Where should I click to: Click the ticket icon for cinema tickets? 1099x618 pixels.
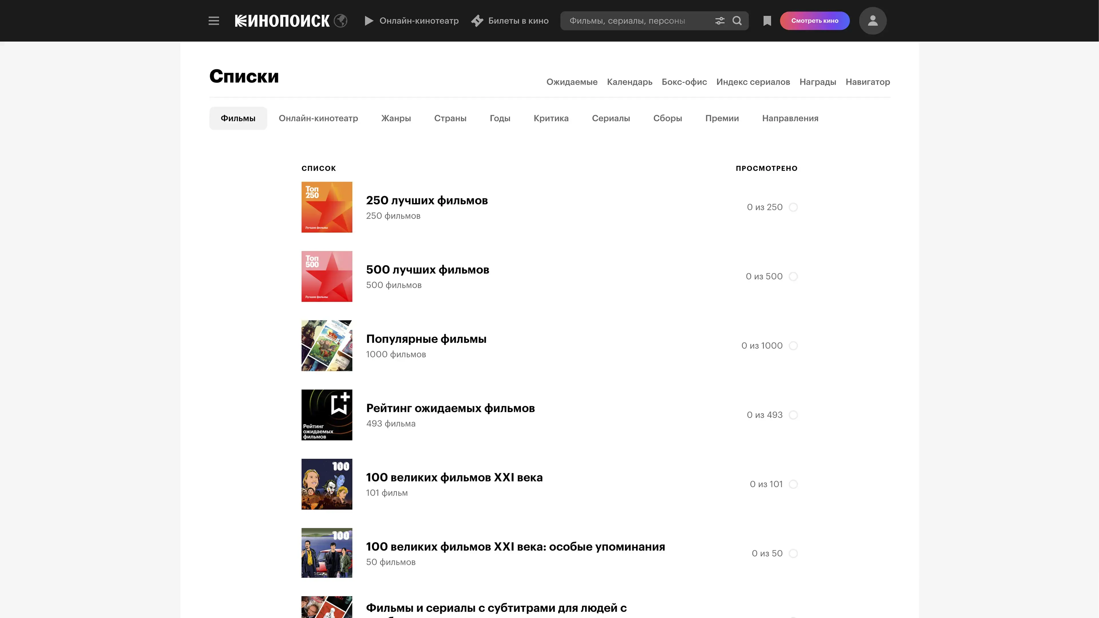[478, 21]
